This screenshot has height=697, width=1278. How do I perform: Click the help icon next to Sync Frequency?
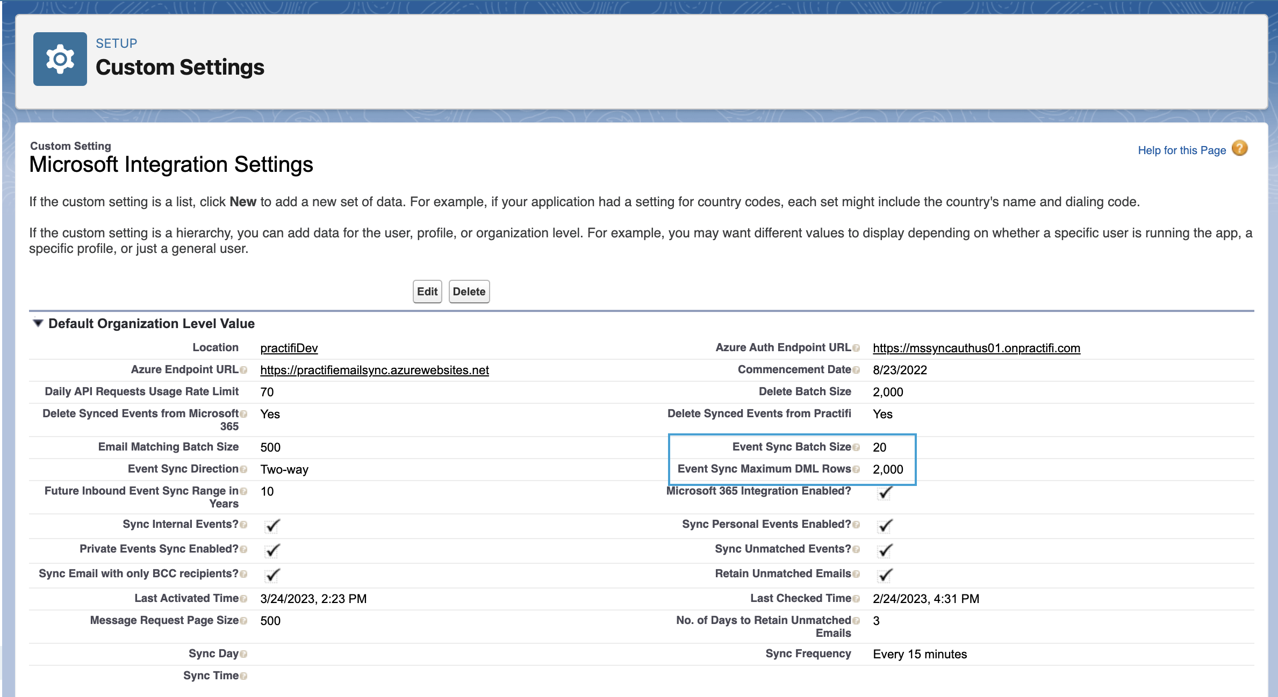[x=856, y=654]
